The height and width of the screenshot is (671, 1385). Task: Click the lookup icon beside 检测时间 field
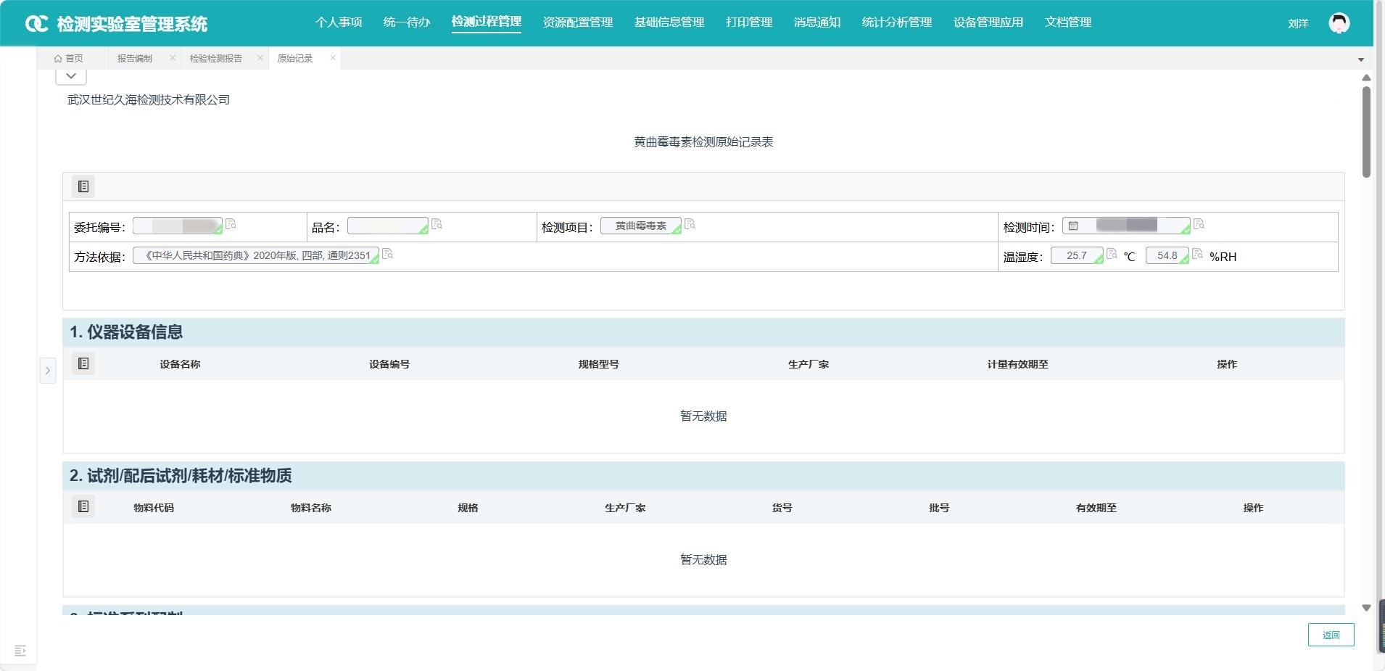pos(1199,224)
